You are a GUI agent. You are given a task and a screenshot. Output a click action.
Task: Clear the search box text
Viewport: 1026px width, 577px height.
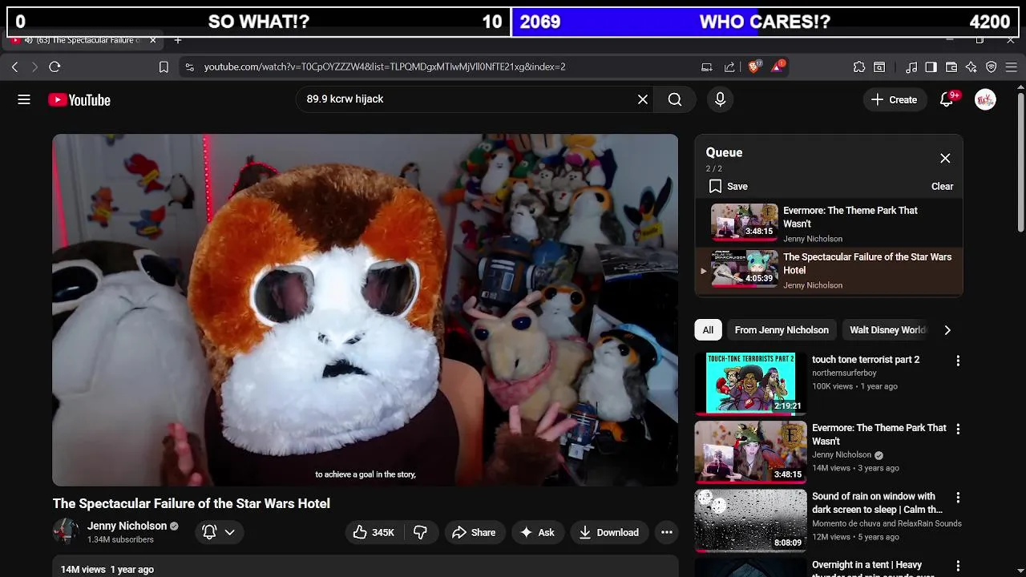(x=643, y=99)
